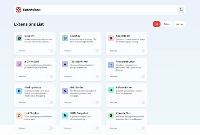The width and height of the screenshot is (200, 135).
Task: Remove the Markup Notes extension
Action: 22,102
